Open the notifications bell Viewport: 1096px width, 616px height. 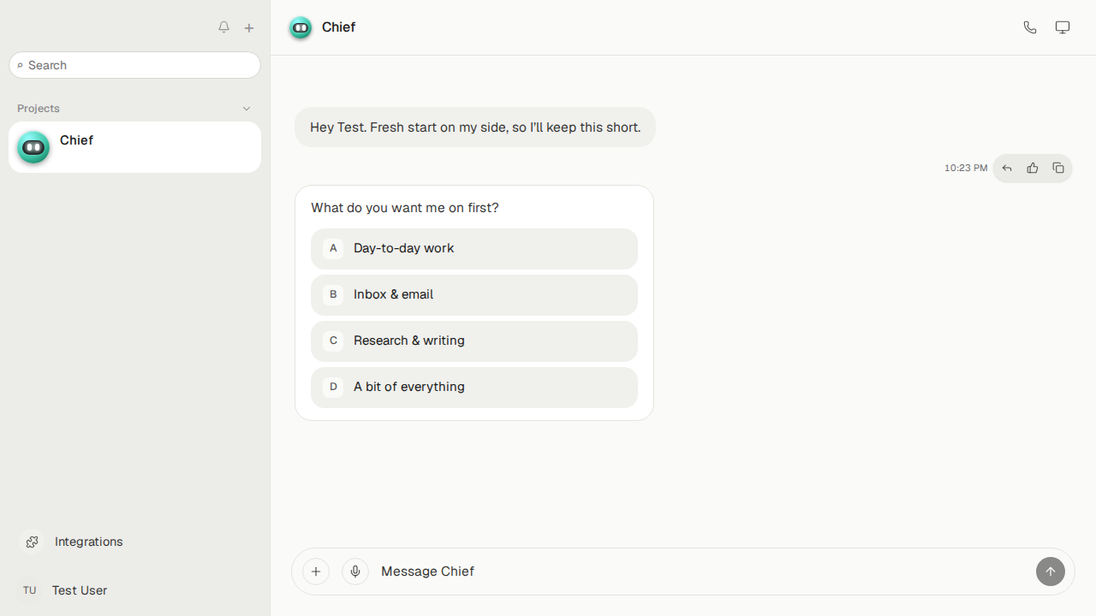click(x=223, y=27)
